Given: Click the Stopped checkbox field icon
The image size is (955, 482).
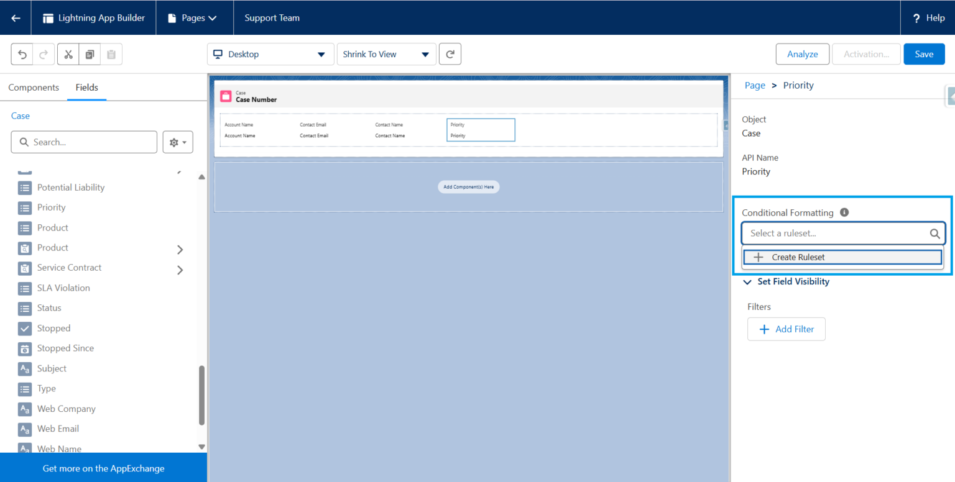Looking at the screenshot, I should point(25,329).
